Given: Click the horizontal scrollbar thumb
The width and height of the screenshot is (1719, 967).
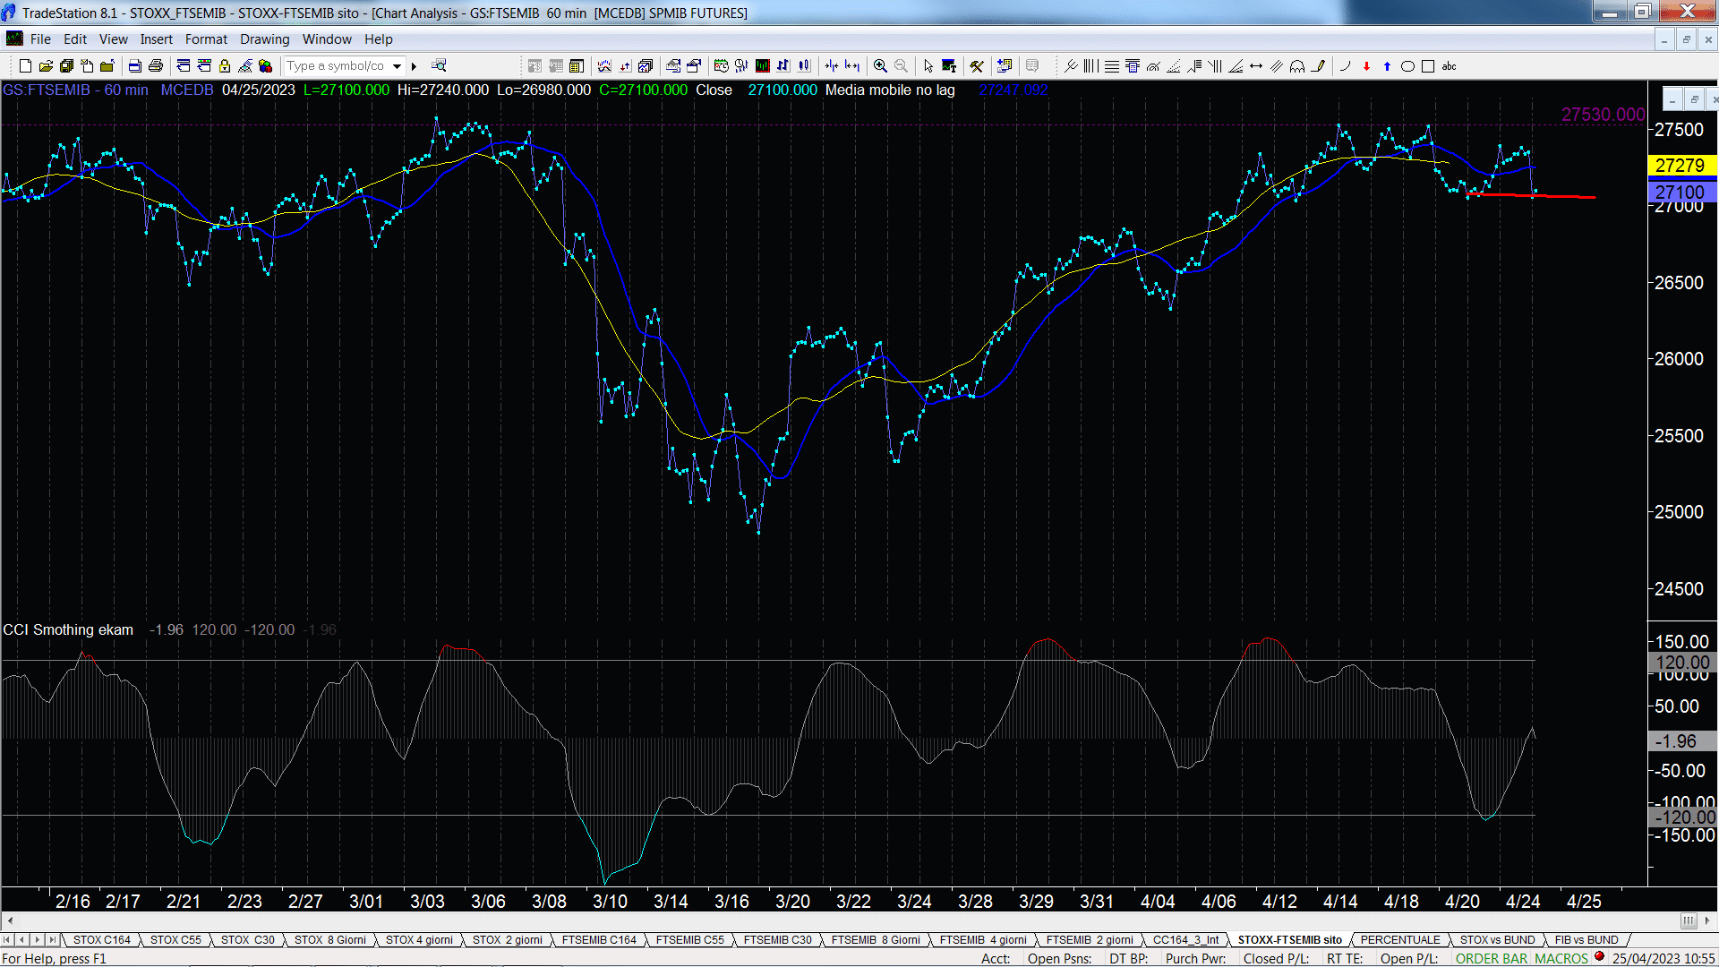Looking at the screenshot, I should click(1688, 920).
